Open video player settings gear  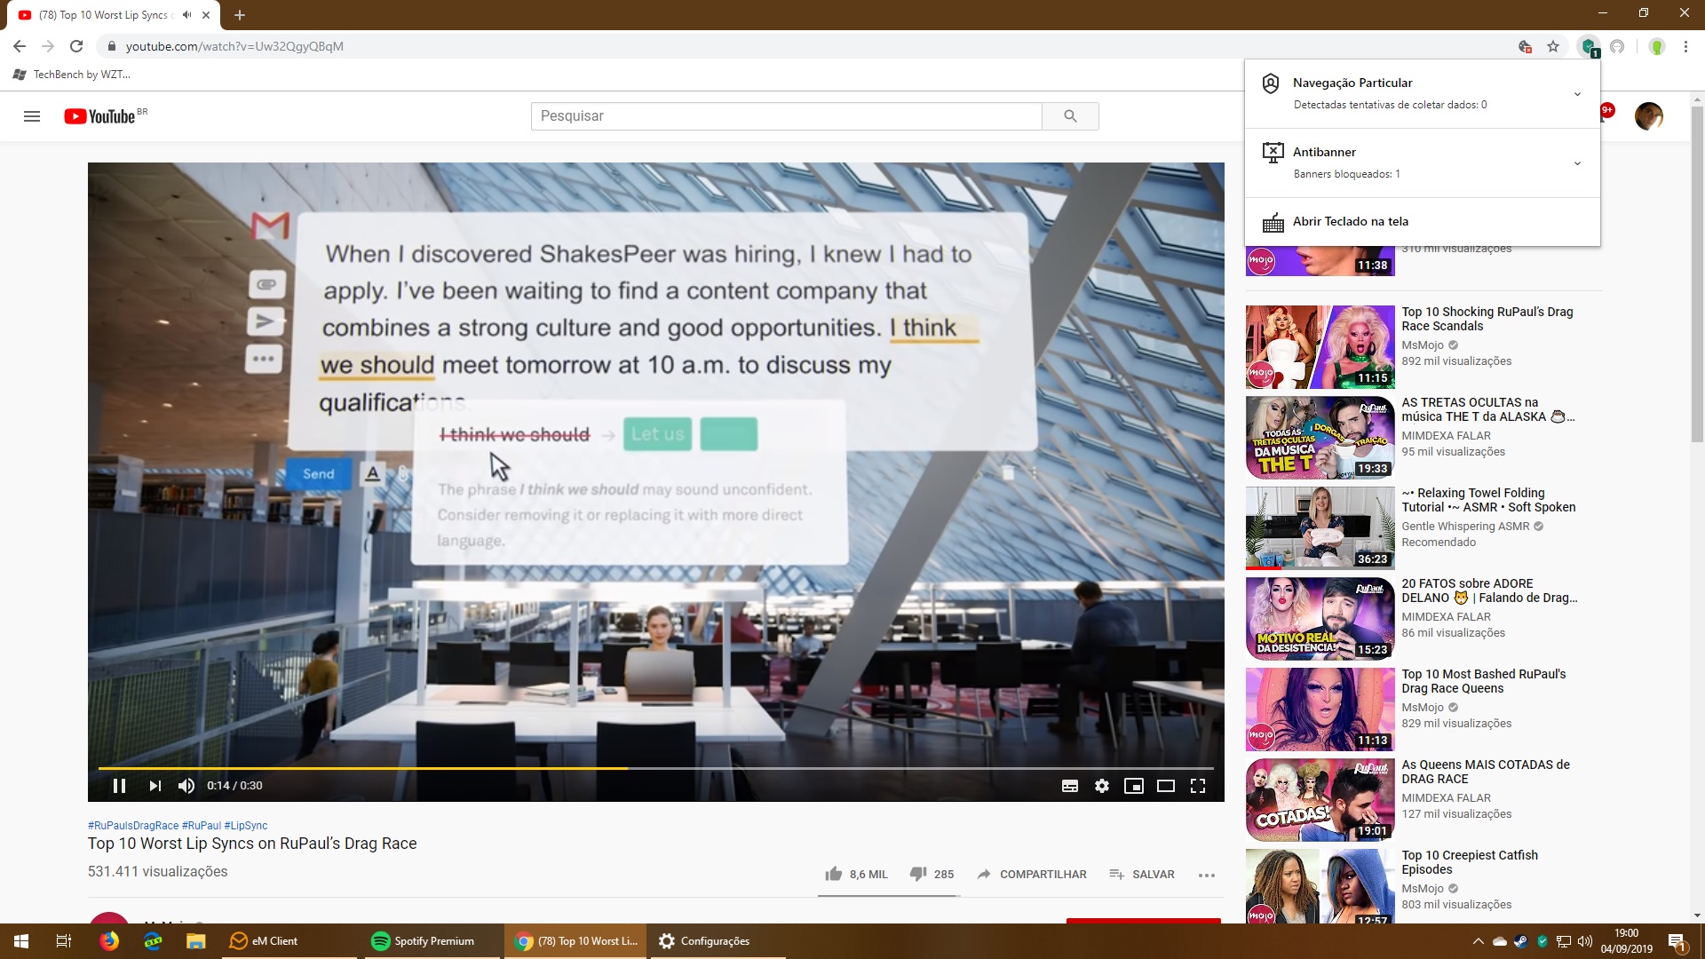(1102, 786)
